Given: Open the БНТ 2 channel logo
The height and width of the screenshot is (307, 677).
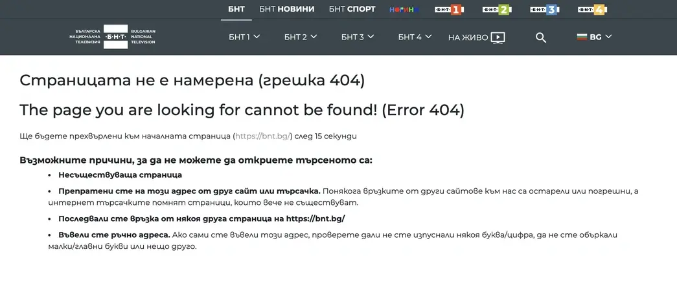Looking at the screenshot, I should pyautogui.click(x=496, y=10).
